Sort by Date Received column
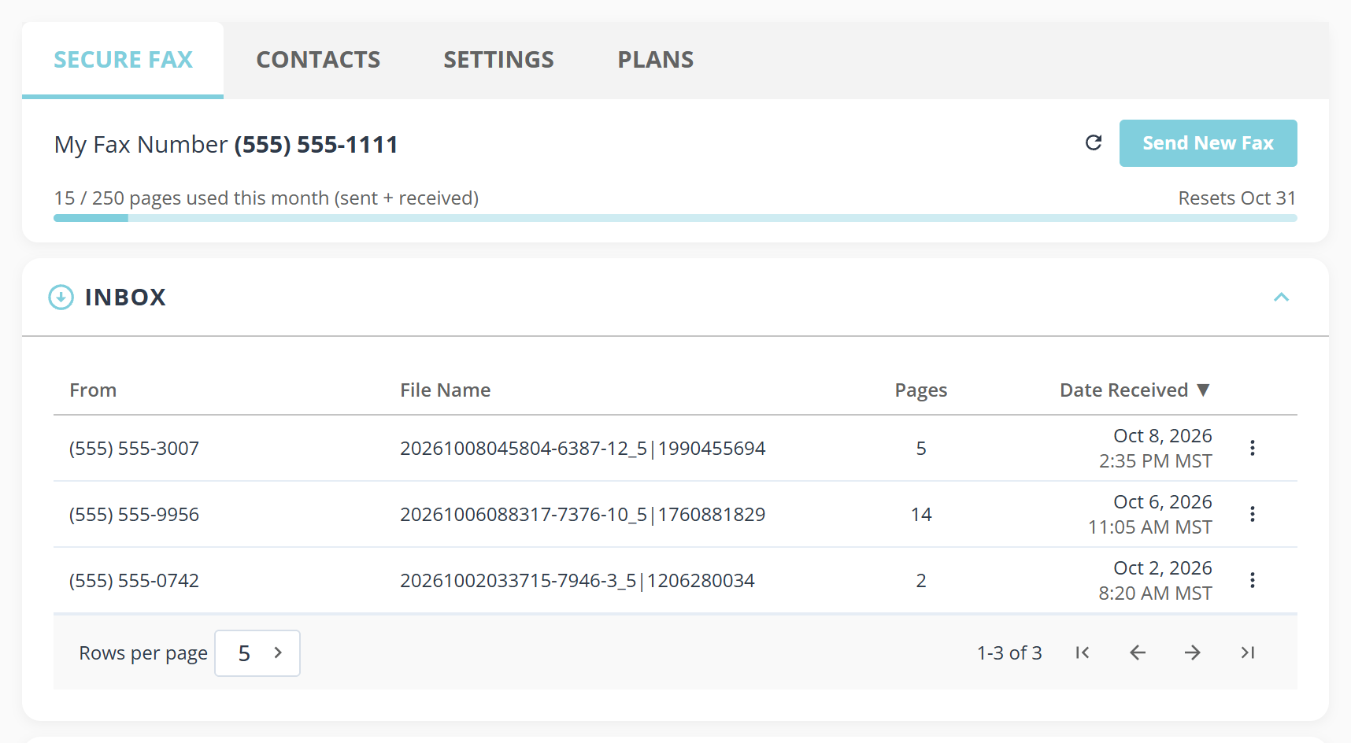The width and height of the screenshot is (1351, 743). coord(1134,390)
